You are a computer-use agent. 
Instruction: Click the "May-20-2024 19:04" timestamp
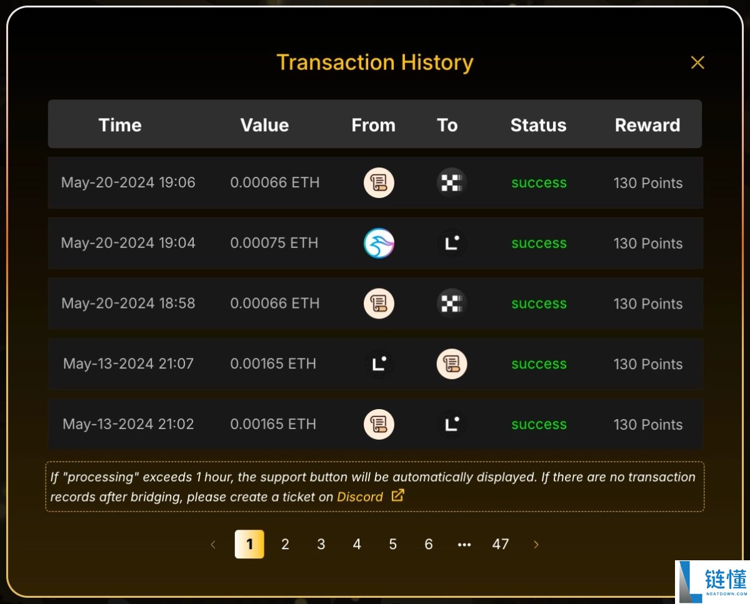click(x=128, y=243)
